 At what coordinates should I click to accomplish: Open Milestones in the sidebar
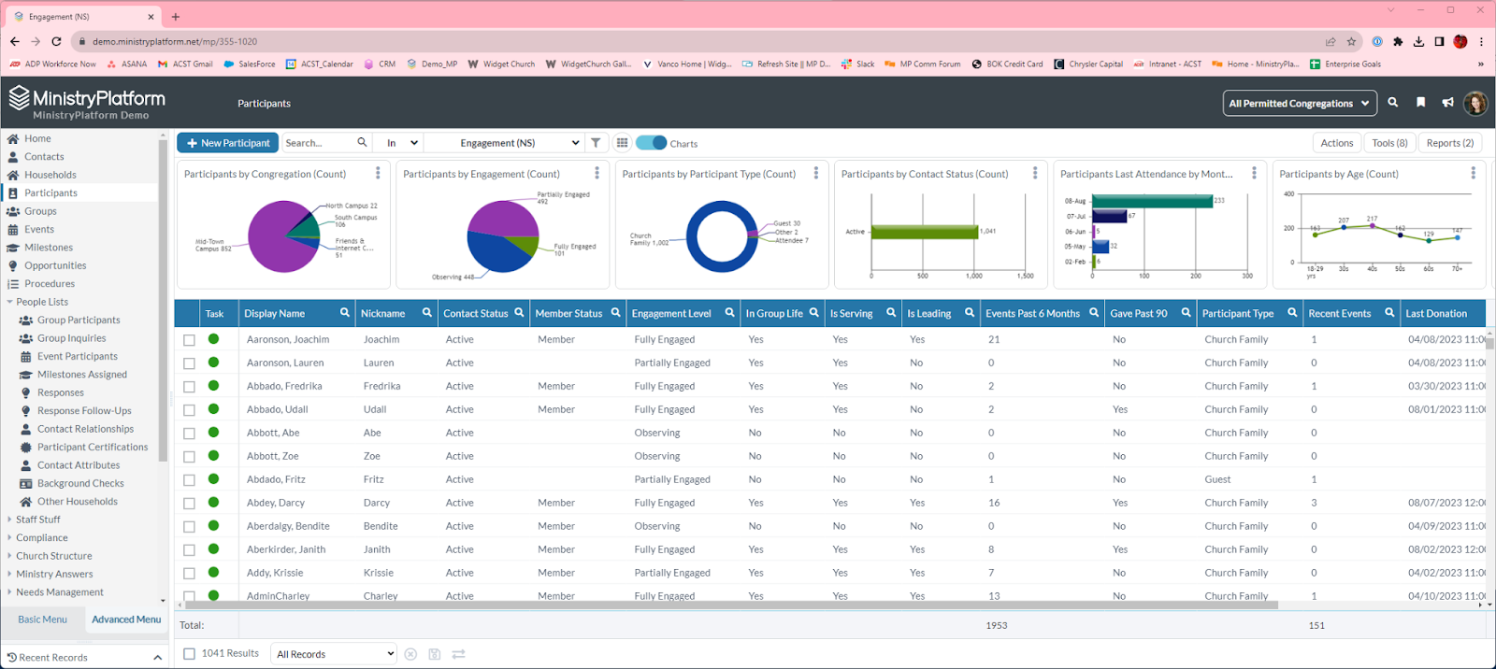(x=49, y=248)
